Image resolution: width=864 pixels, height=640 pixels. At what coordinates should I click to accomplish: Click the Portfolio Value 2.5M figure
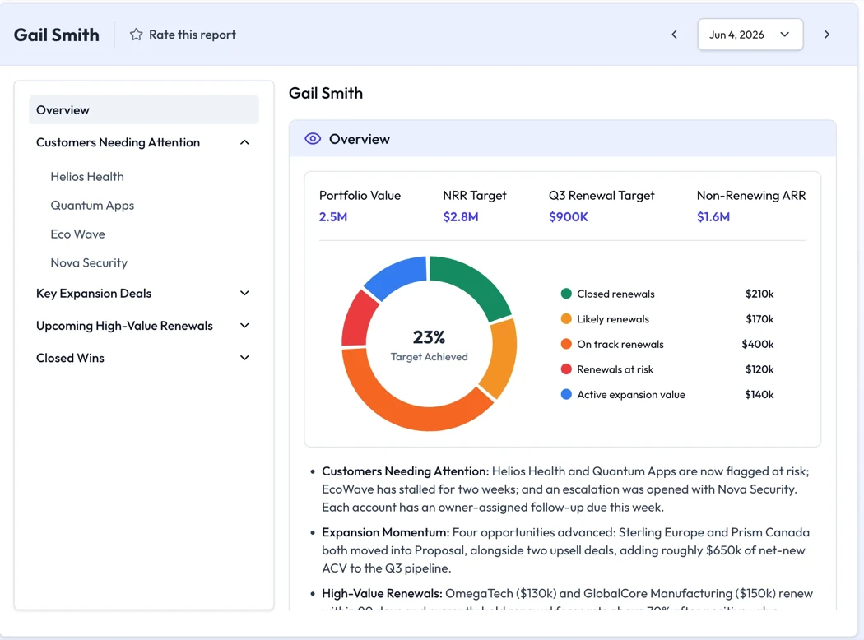(332, 217)
